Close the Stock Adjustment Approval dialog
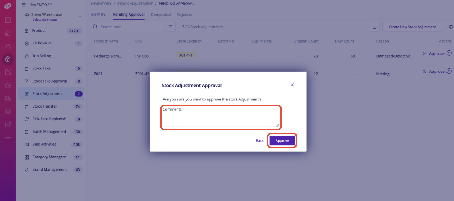Screen dimensions: 454x201 [x=292, y=85]
